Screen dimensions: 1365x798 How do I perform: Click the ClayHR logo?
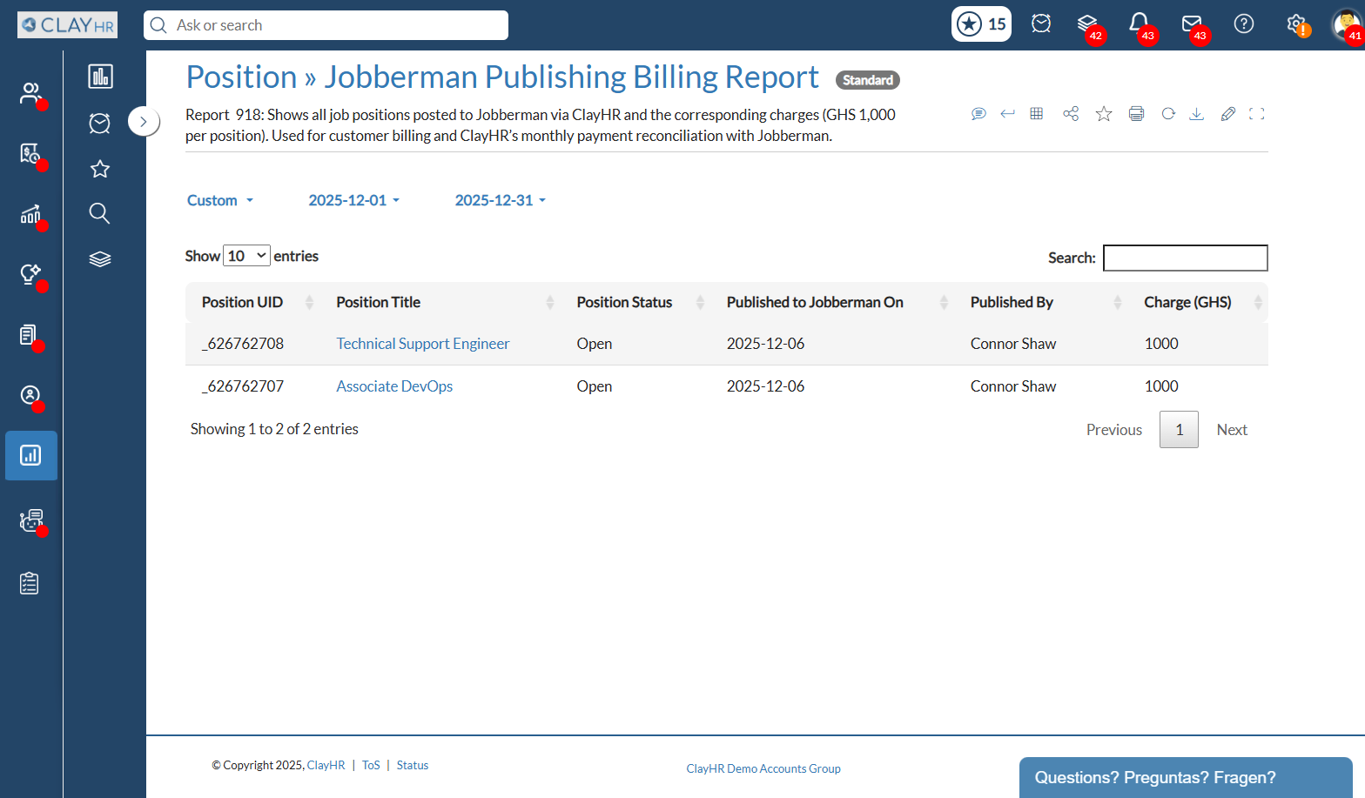coord(67,24)
